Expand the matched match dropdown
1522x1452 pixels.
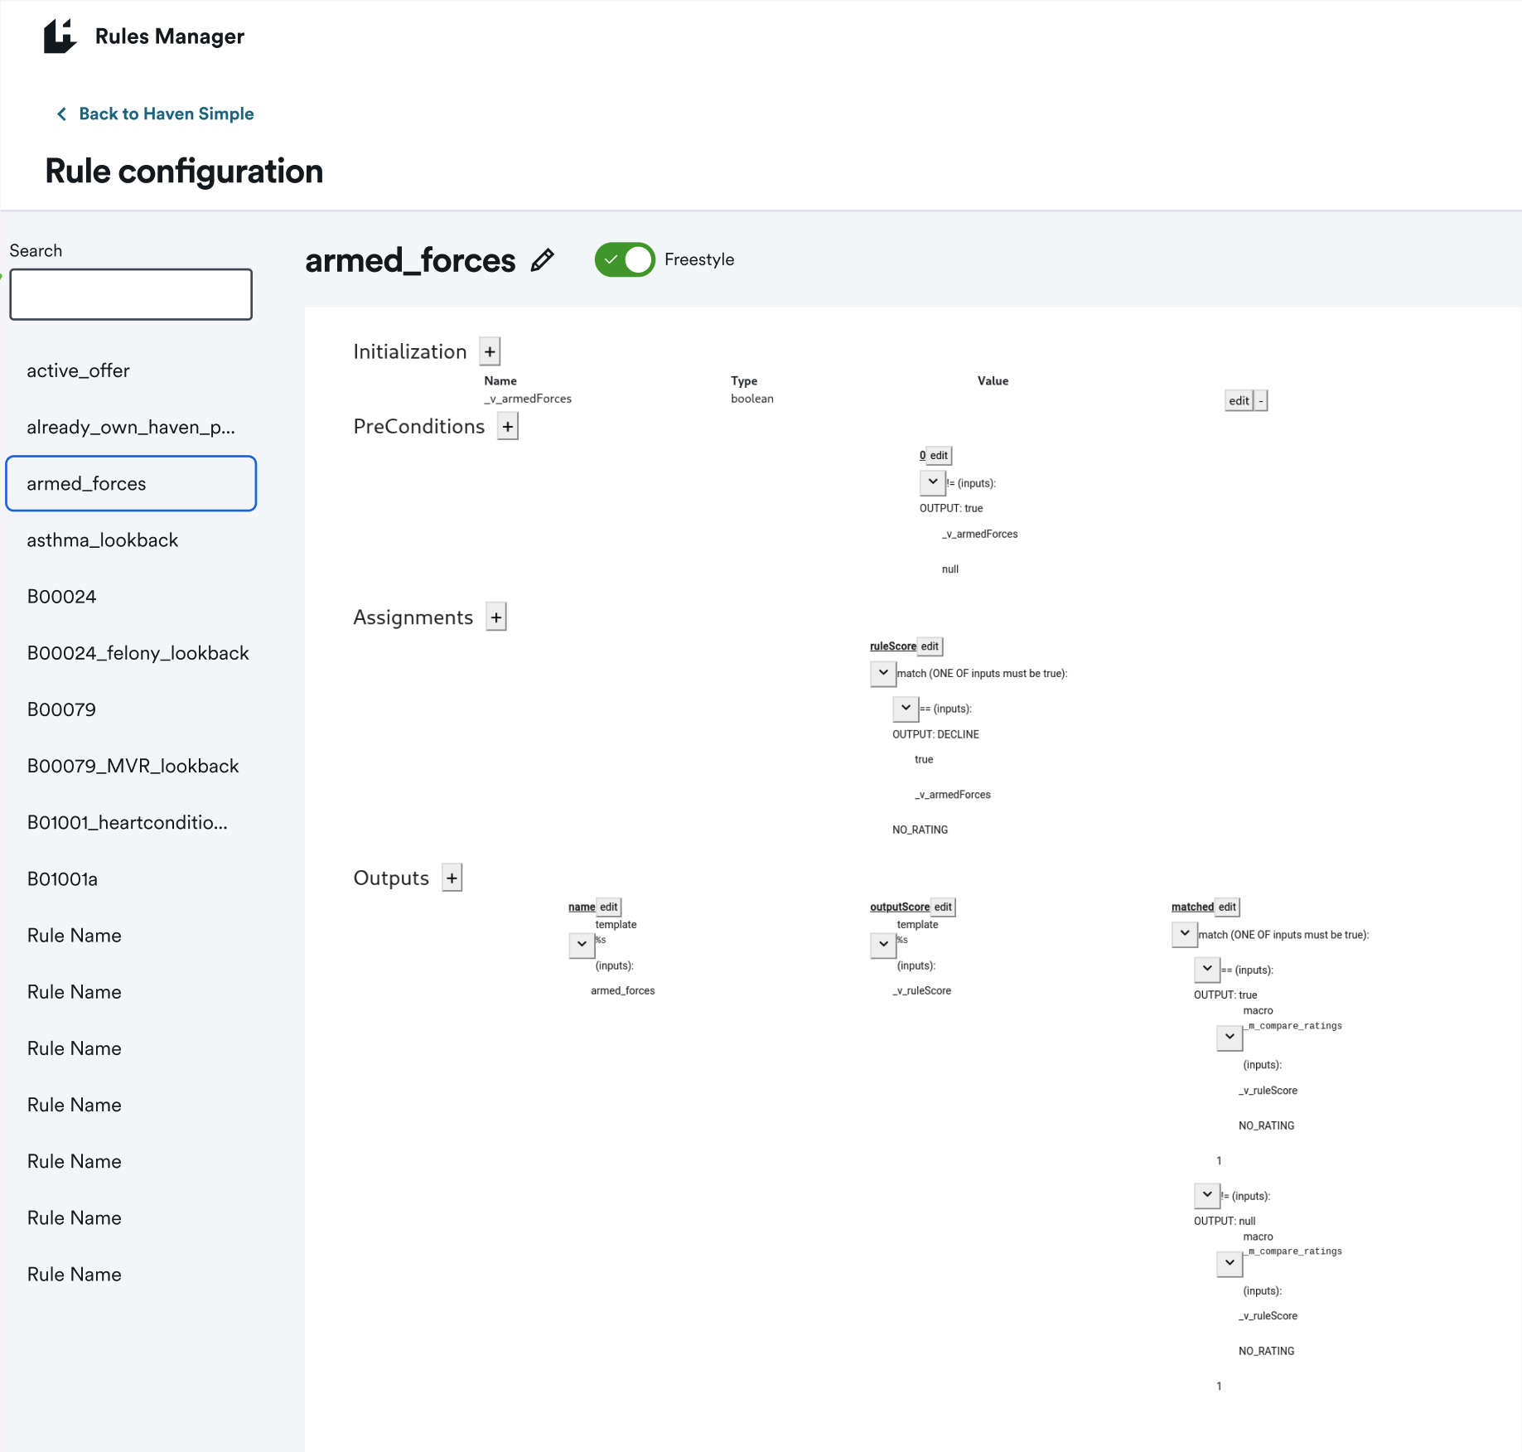pyautogui.click(x=1184, y=934)
